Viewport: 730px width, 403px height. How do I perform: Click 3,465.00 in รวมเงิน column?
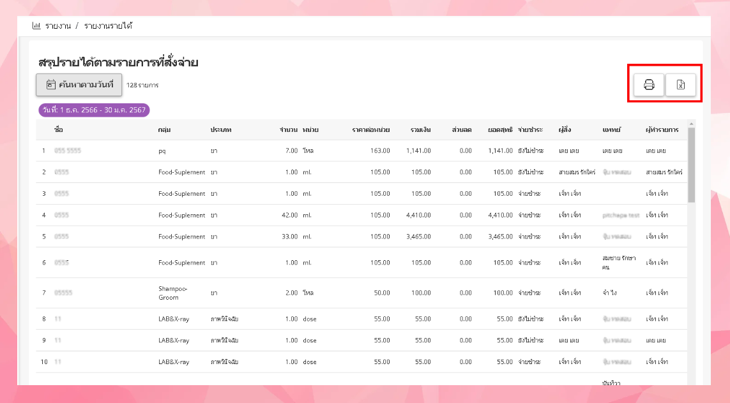coord(418,237)
